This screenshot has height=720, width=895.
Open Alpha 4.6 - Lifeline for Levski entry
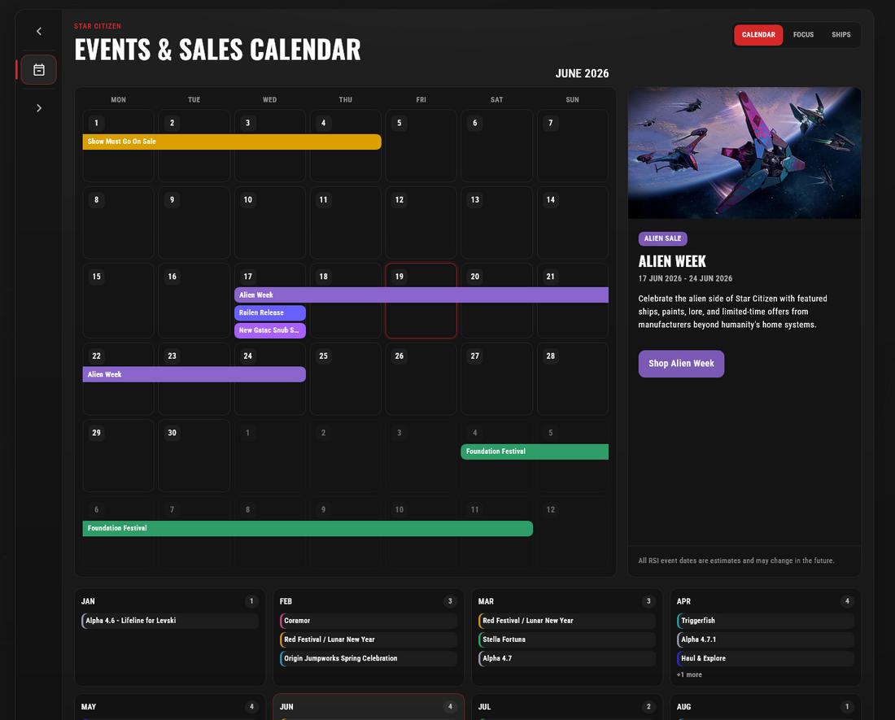coord(170,621)
